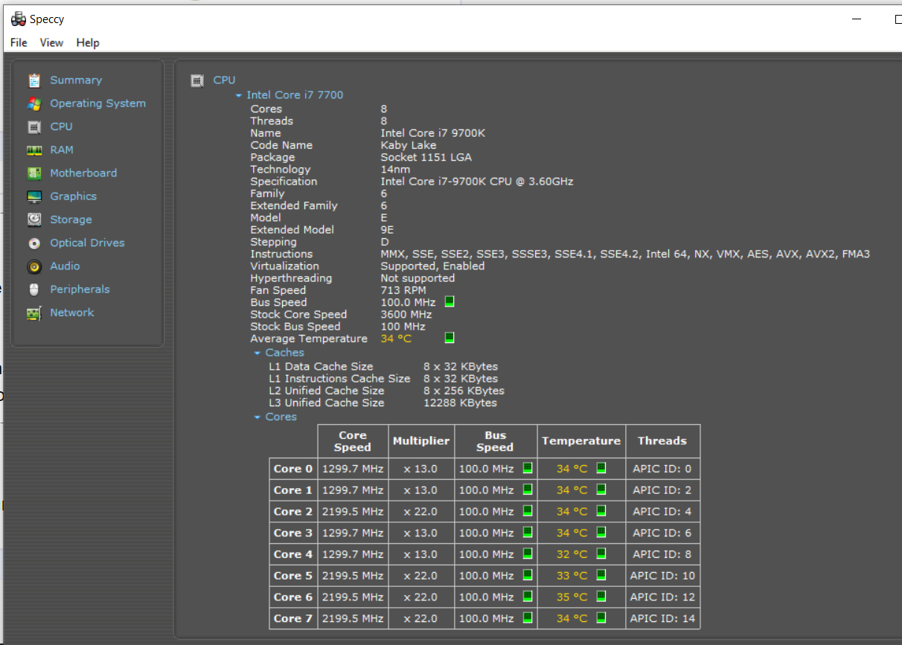This screenshot has height=645, width=902.
Task: Open the File menu
Action: (x=19, y=42)
